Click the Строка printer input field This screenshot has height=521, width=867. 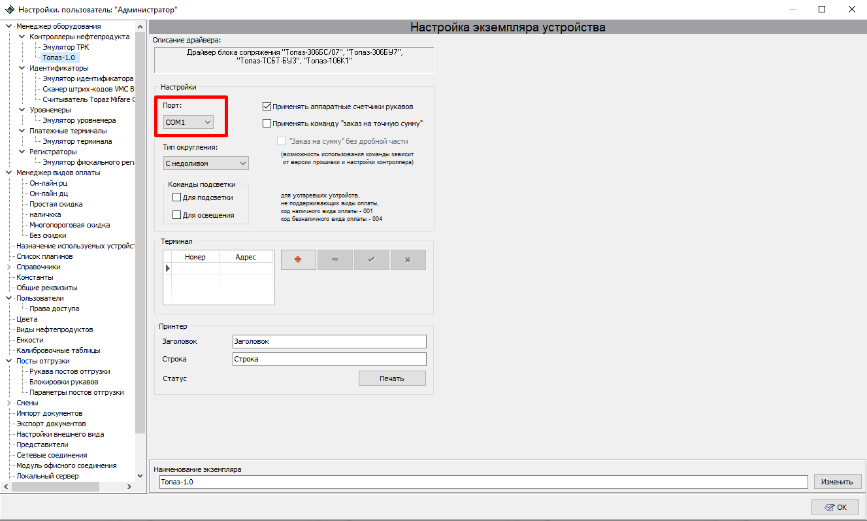(x=329, y=359)
